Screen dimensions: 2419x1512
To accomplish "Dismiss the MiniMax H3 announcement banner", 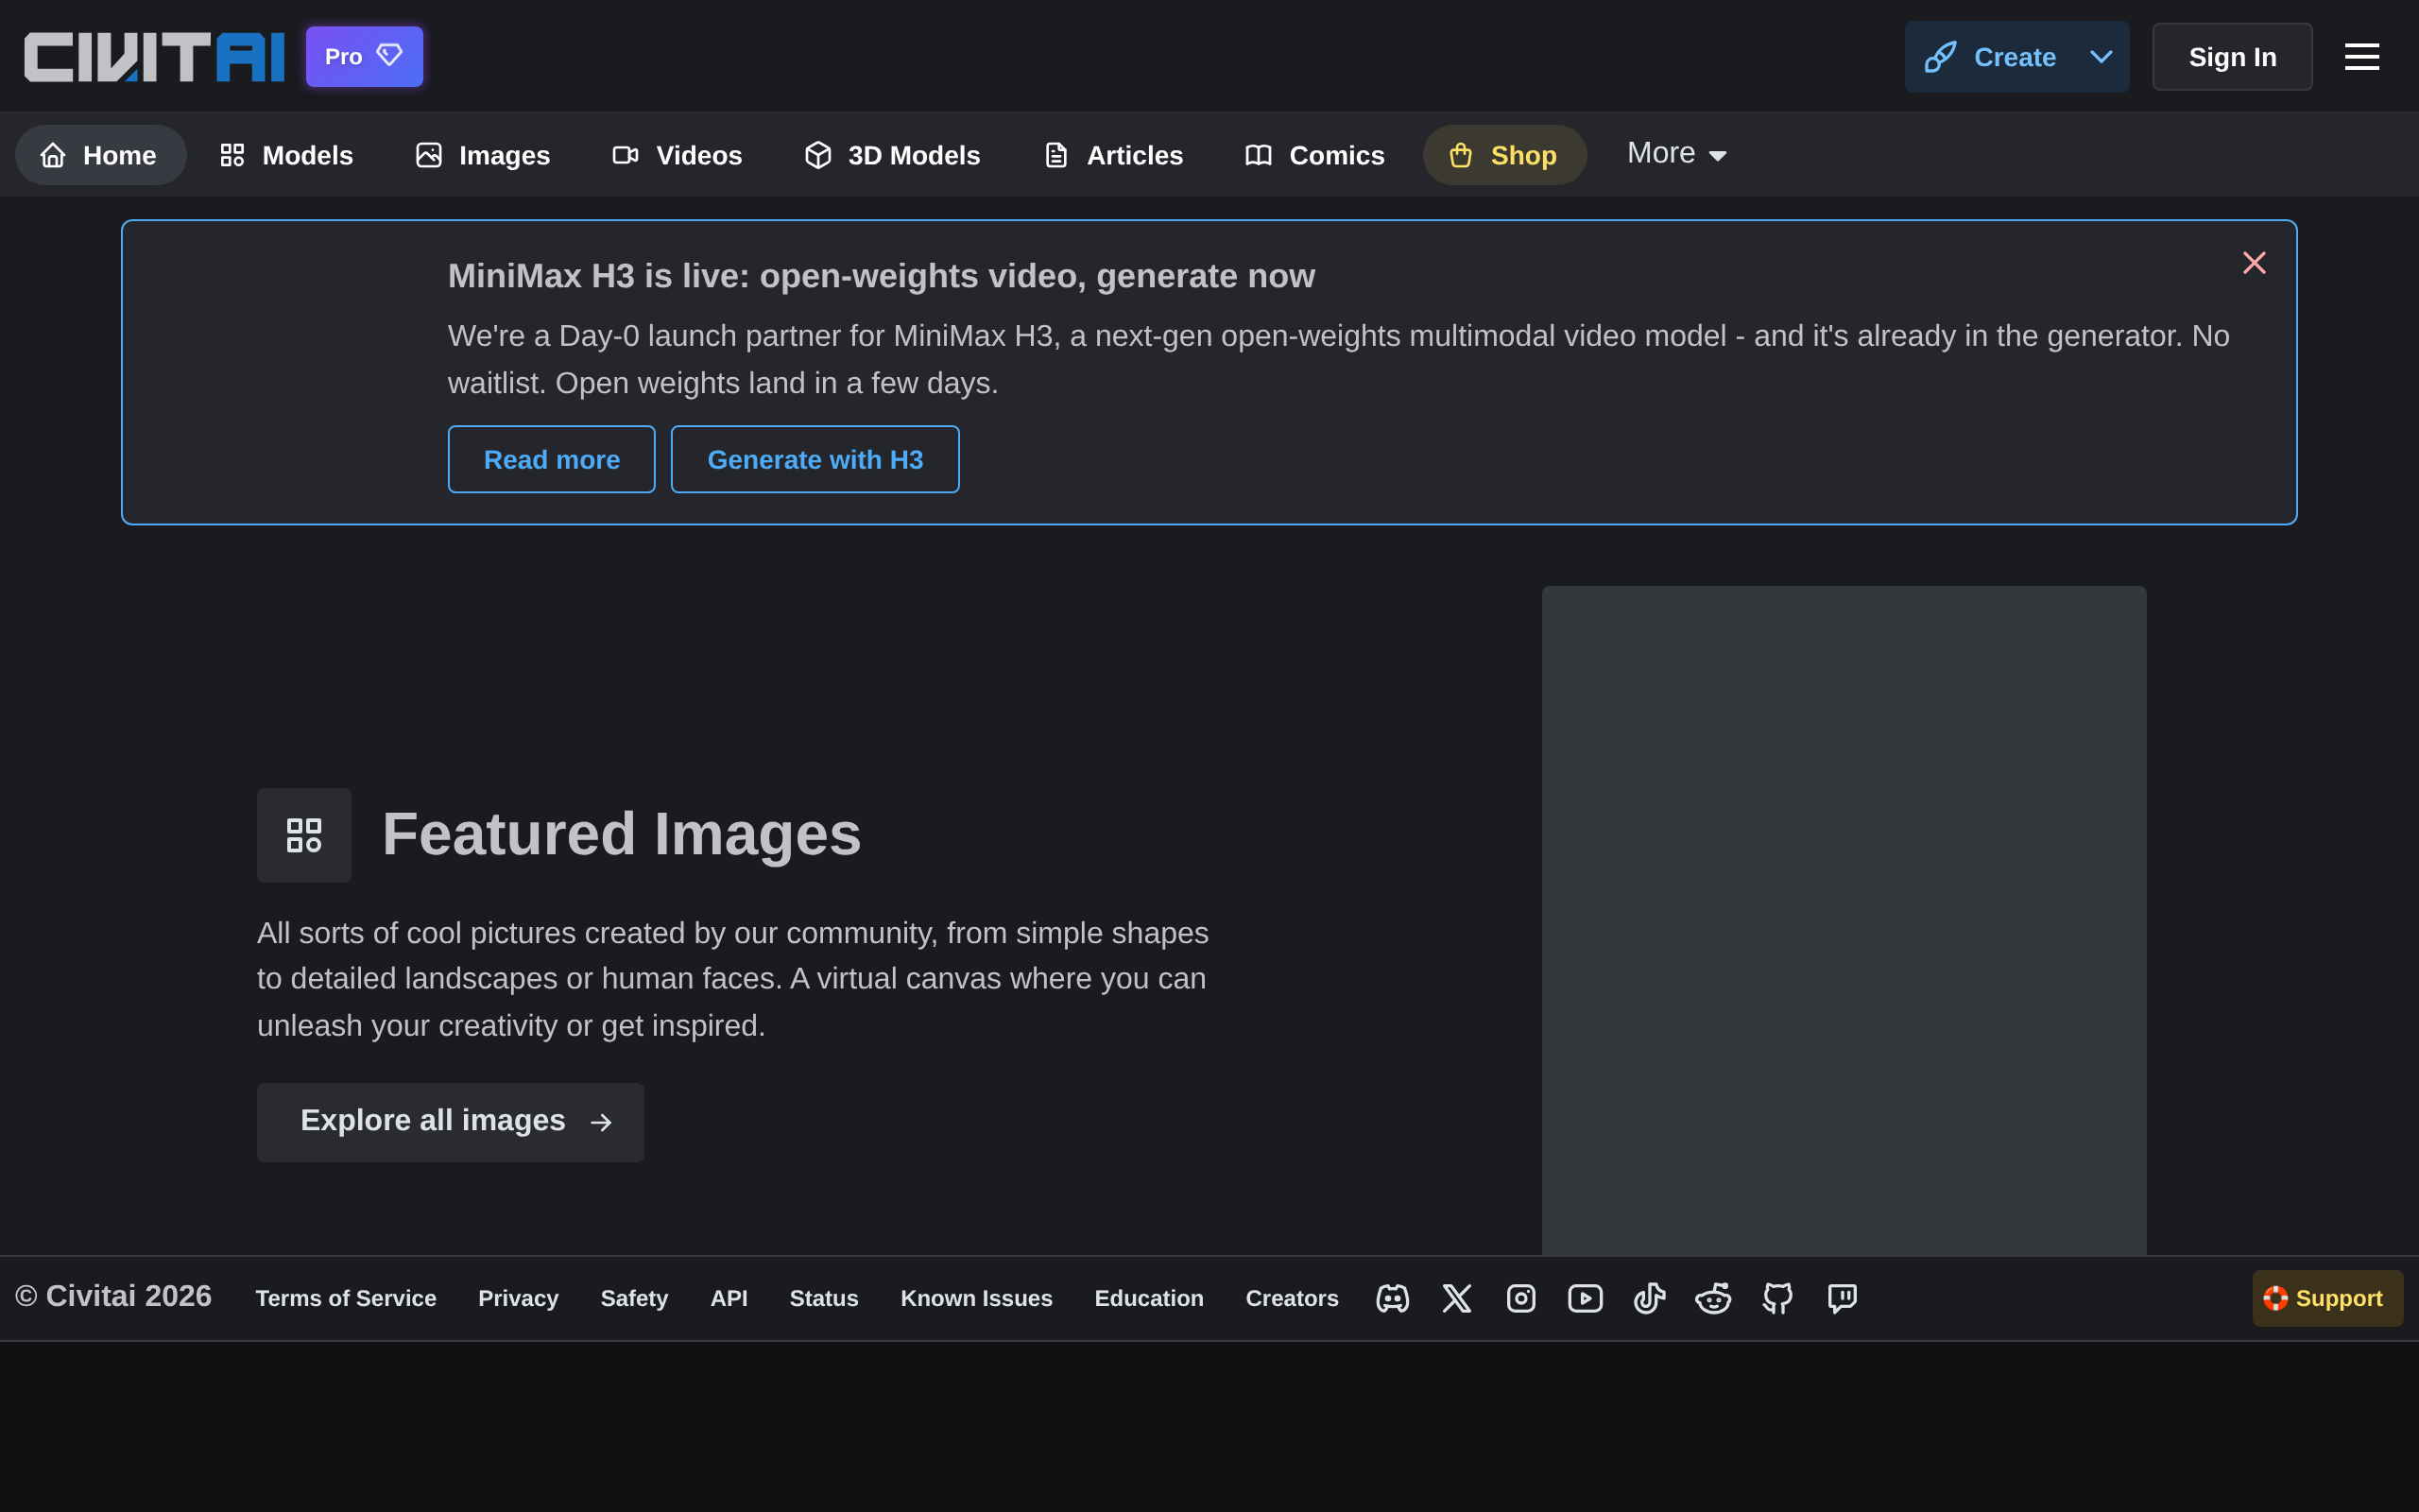I will click(2254, 263).
